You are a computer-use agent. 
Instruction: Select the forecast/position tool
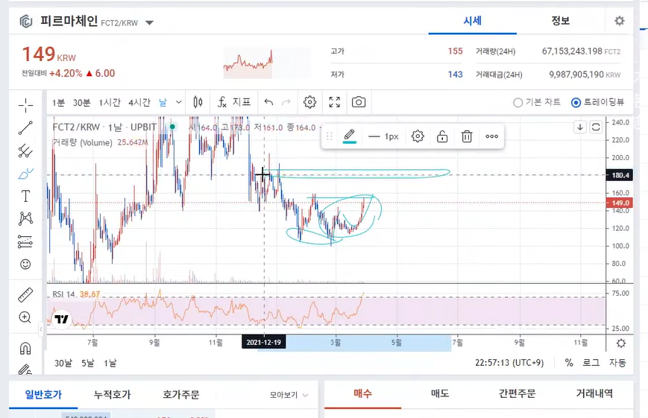(25, 241)
